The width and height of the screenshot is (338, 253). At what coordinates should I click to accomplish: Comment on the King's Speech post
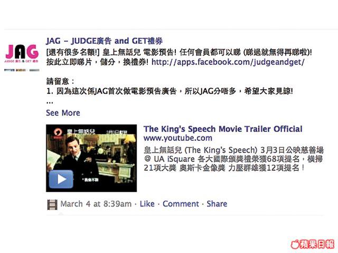pyautogui.click(x=181, y=204)
